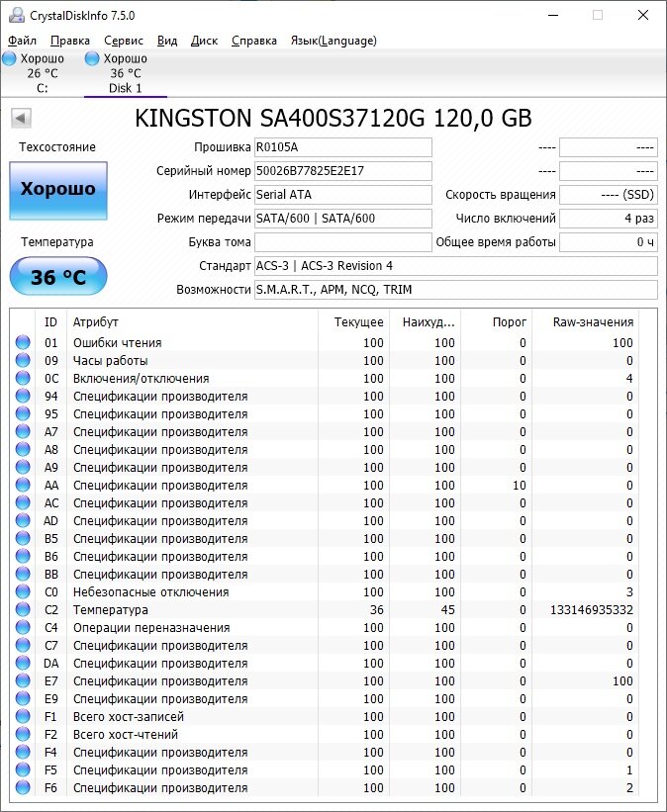667x812 pixels.
Task: Click status icon of C4 Операции переназначения
Action: point(23,627)
